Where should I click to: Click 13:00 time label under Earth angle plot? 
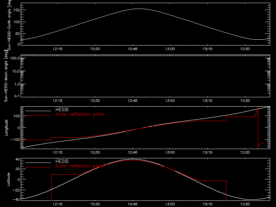tap(170, 49)
